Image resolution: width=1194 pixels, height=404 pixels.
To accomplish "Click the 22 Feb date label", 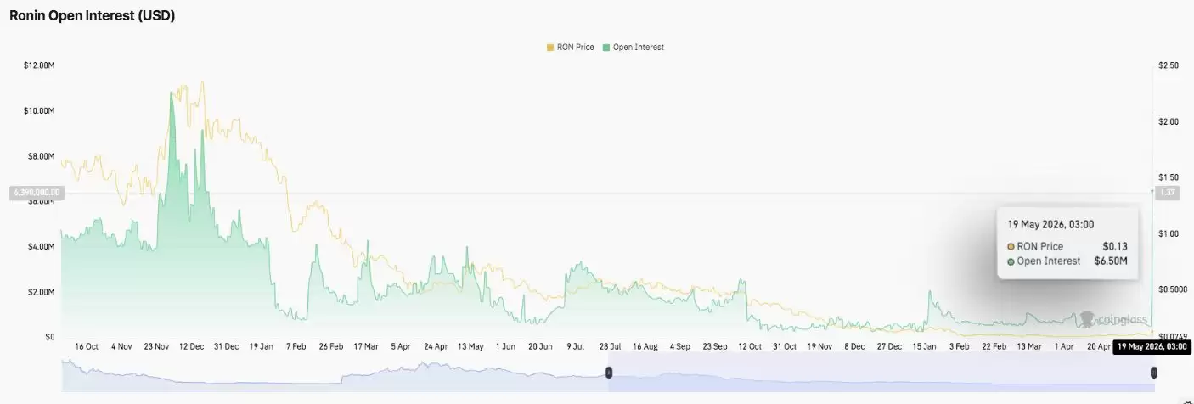I will point(994,346).
